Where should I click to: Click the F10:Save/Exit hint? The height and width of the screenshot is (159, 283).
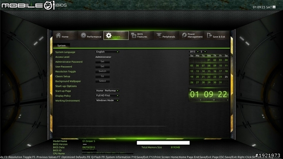pyautogui.click(x=140, y=157)
